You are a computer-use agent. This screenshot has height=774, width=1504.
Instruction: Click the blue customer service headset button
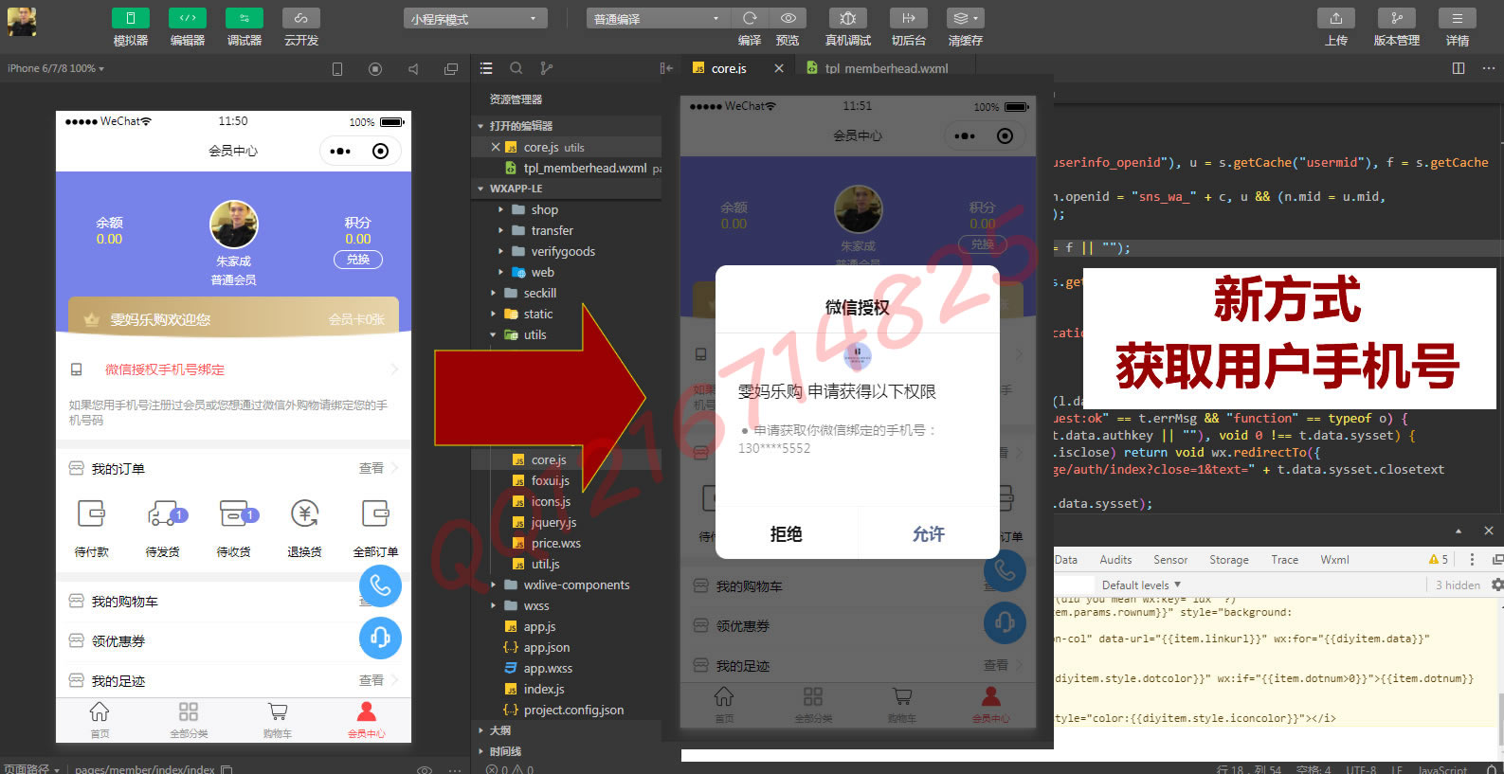pos(380,638)
